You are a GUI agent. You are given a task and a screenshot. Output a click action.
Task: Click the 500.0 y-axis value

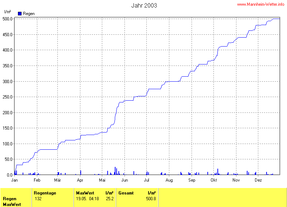pyautogui.click(x=8, y=19)
